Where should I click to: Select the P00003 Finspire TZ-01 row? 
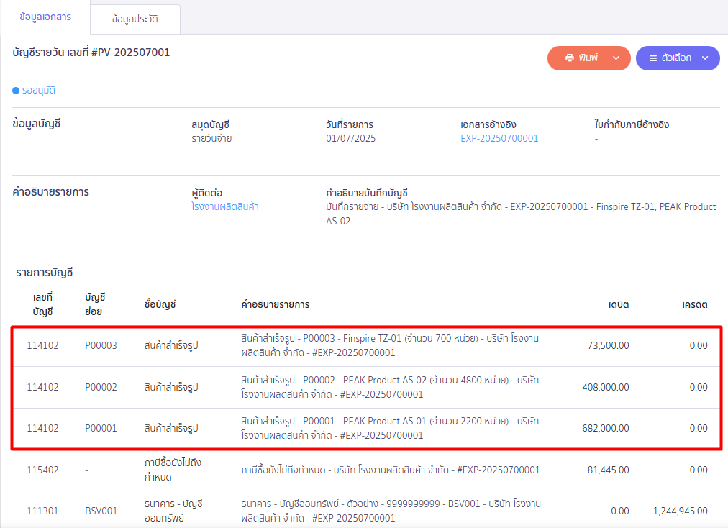365,345
